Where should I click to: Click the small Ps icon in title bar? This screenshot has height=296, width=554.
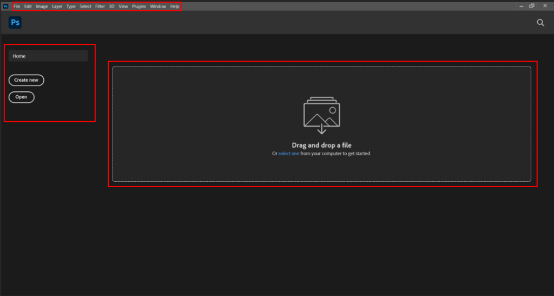tap(5, 6)
